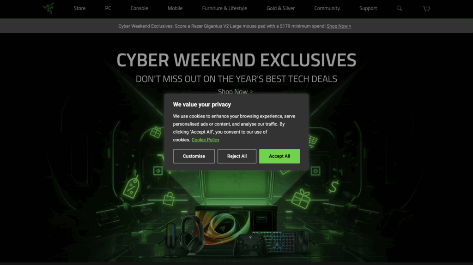Open the Community menu
Image resolution: width=473 pixels, height=265 pixels.
[327, 8]
